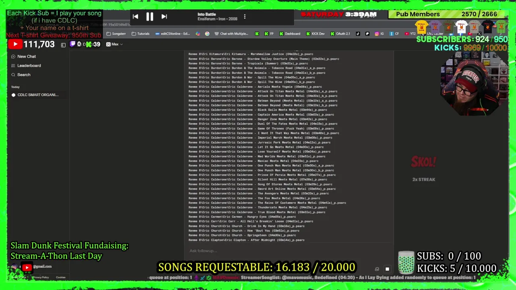Open the YT2 YouTube bookmark
Image resolution: width=516 pixels, height=290 pixels.
tap(410, 34)
